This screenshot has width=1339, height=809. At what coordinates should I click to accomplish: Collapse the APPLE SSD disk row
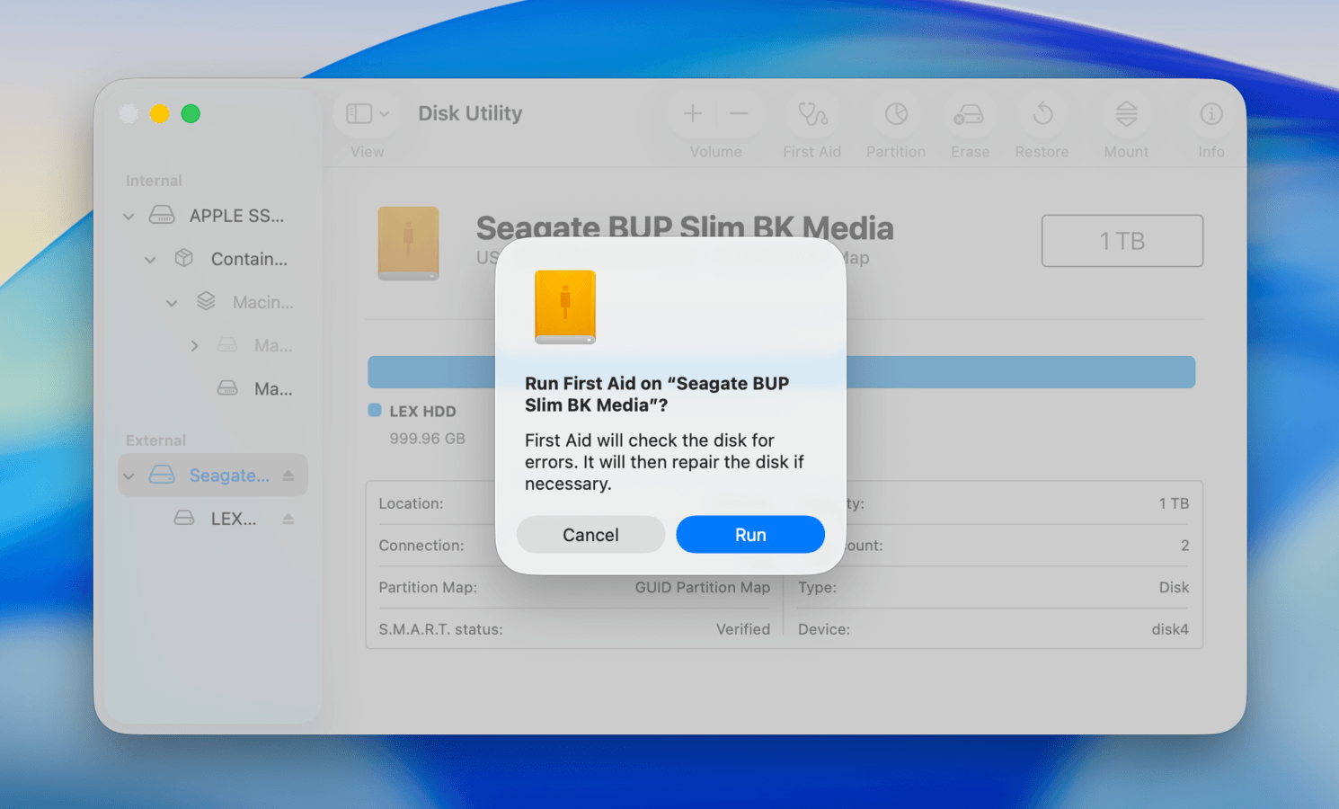pos(129,217)
